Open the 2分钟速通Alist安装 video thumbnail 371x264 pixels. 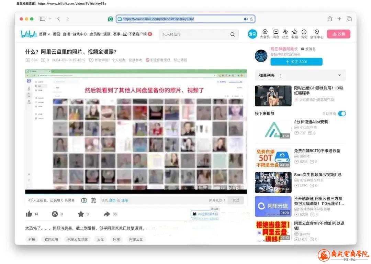click(x=273, y=129)
